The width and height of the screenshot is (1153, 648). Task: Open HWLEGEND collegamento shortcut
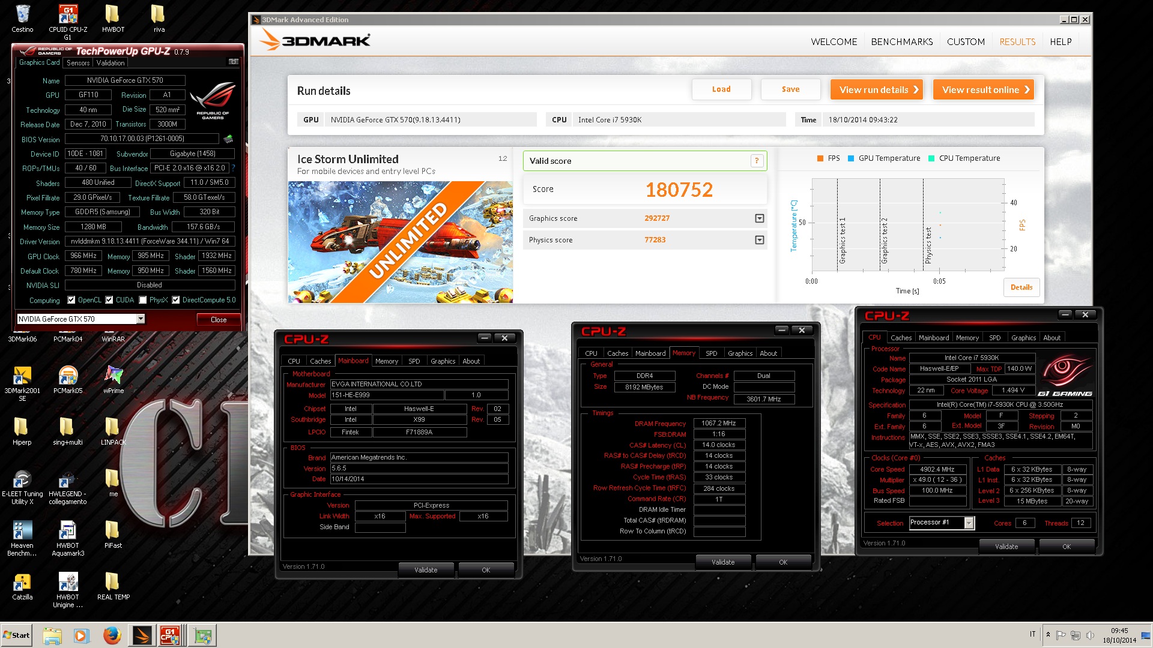[67, 487]
